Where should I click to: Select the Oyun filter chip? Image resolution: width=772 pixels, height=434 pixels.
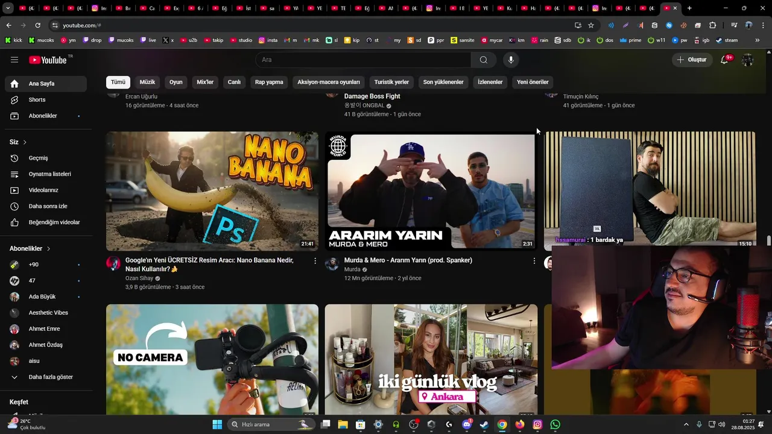coord(176,82)
